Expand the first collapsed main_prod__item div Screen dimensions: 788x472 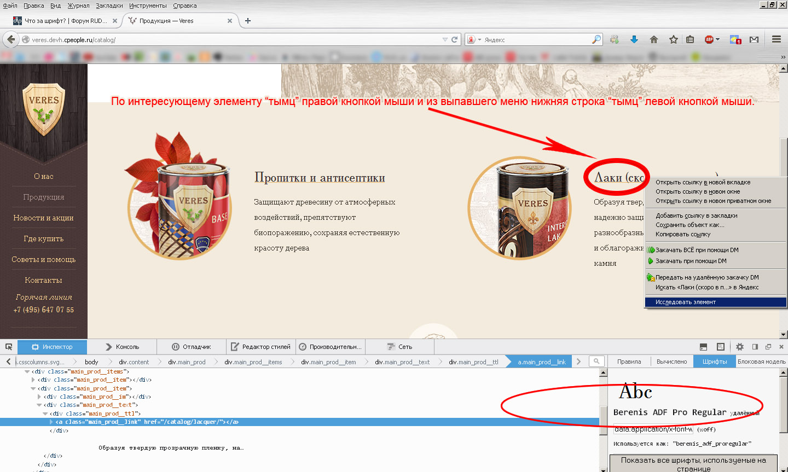click(x=33, y=380)
